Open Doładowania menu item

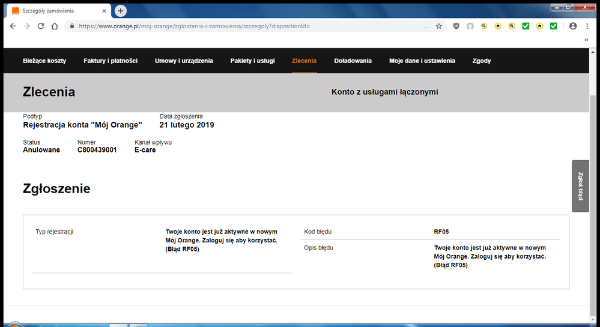[x=353, y=61]
